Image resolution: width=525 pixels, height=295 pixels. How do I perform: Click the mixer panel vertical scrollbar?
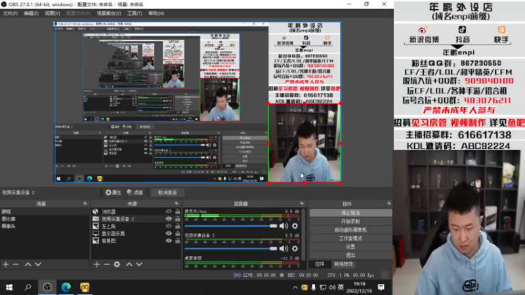coord(303,234)
